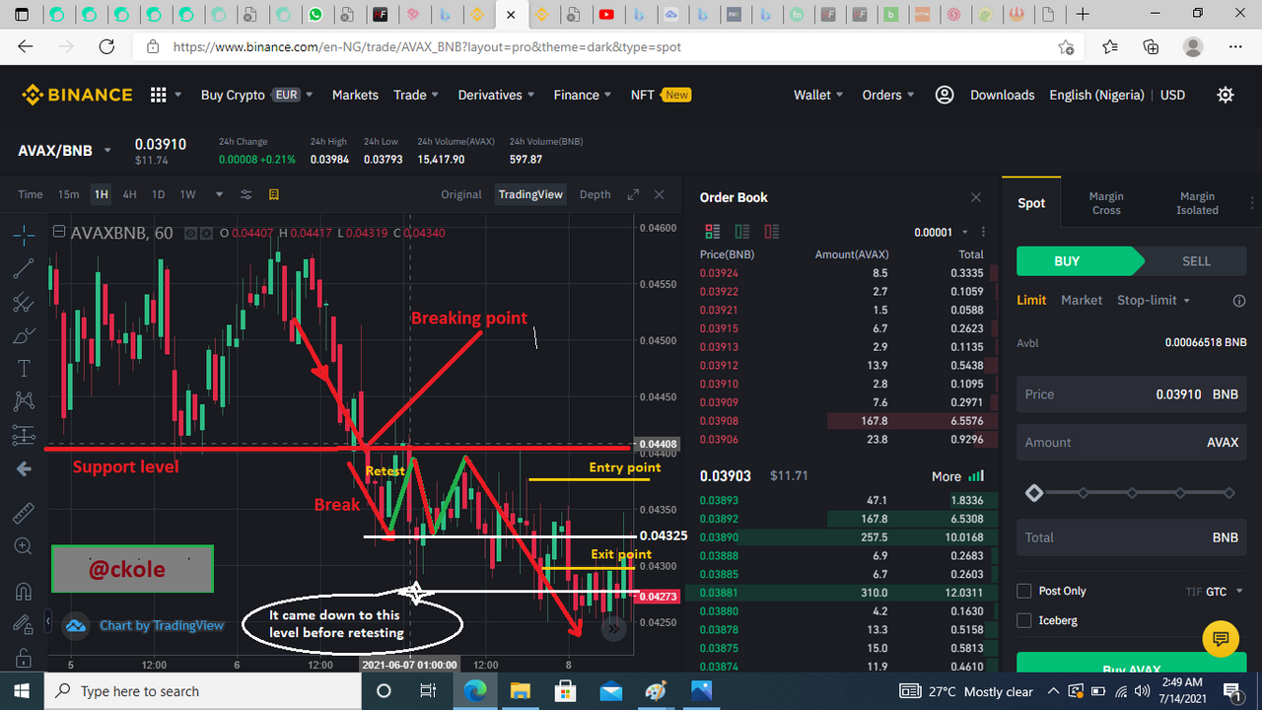Close the chart panel
Image resolution: width=1262 pixels, height=710 pixels.
click(660, 194)
